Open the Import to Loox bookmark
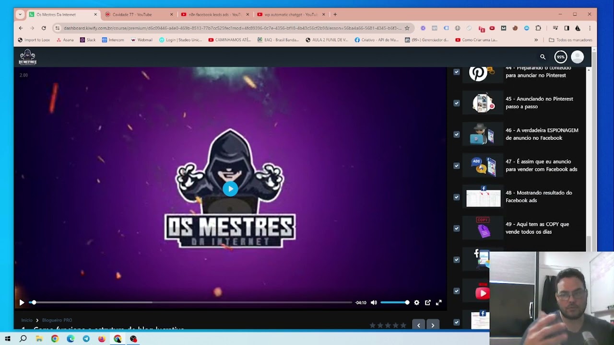Image resolution: width=614 pixels, height=345 pixels. pos(34,40)
